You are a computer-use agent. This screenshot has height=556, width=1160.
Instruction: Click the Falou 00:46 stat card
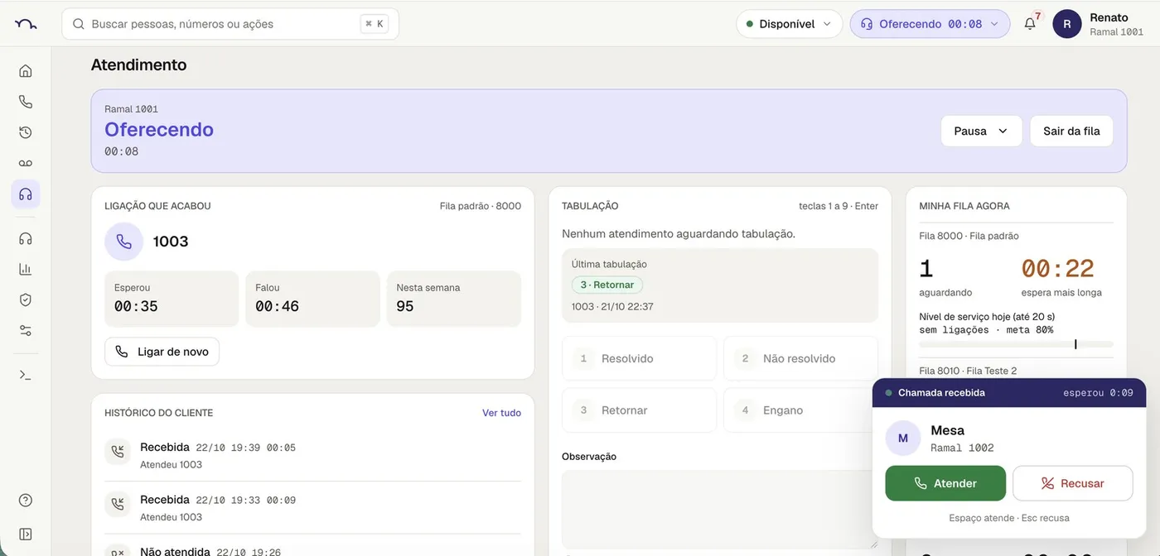point(312,299)
